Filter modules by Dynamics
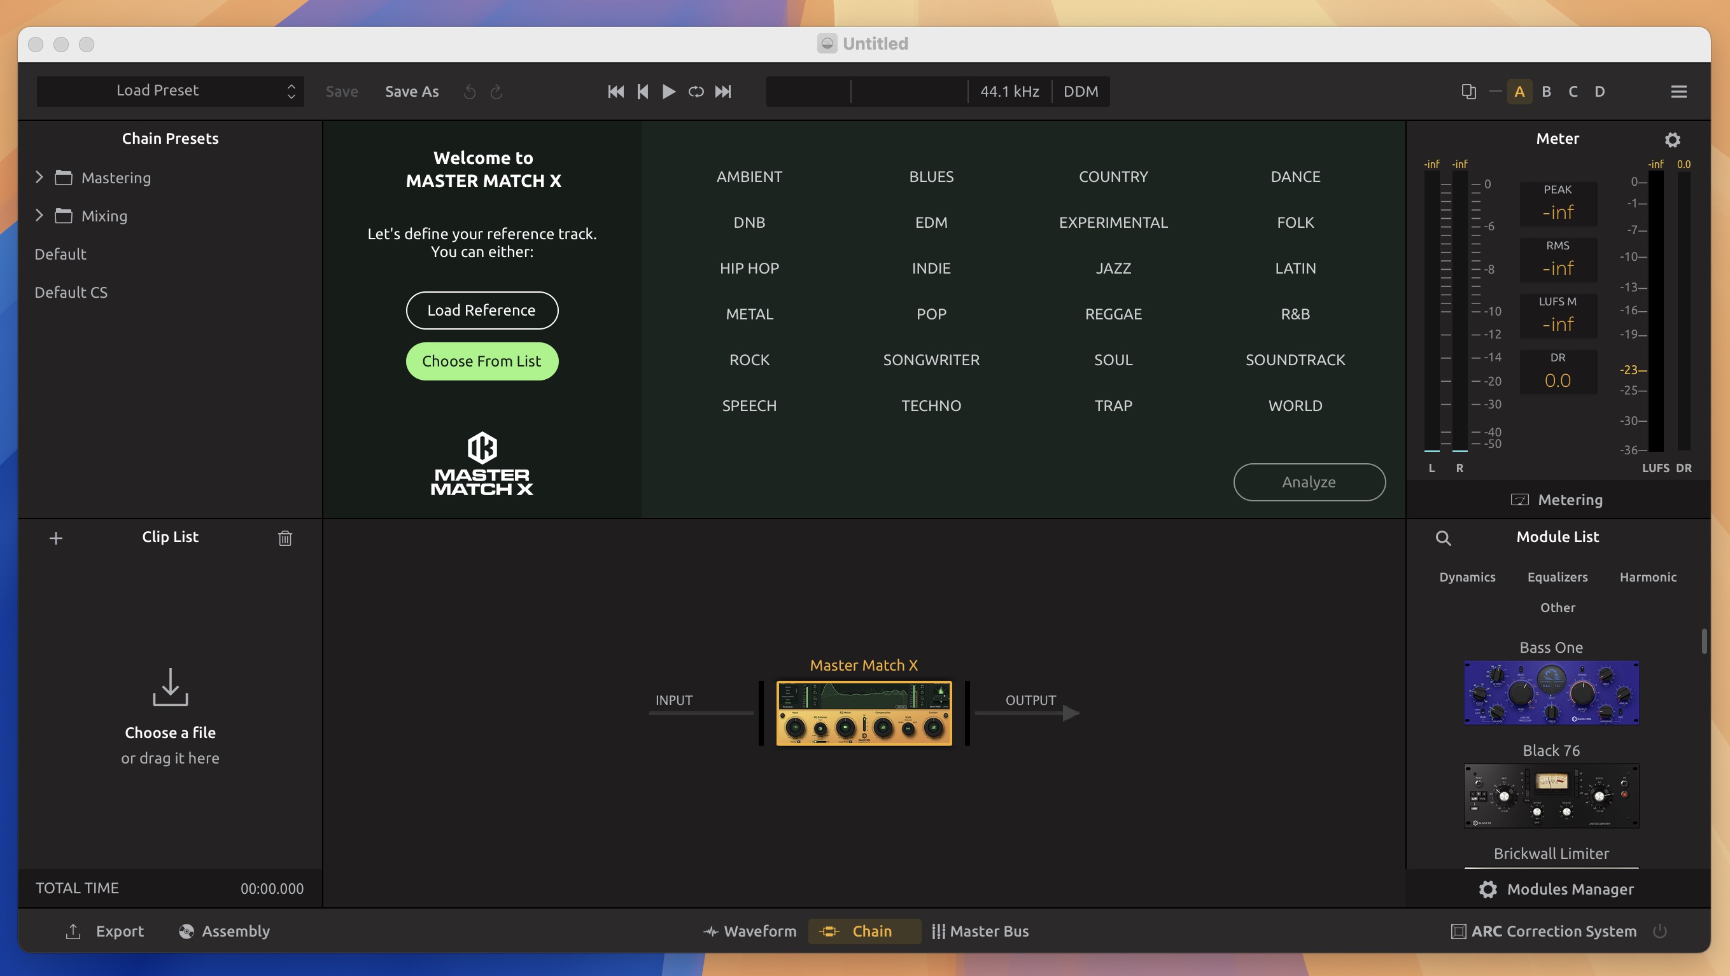1730x976 pixels. pos(1466,576)
